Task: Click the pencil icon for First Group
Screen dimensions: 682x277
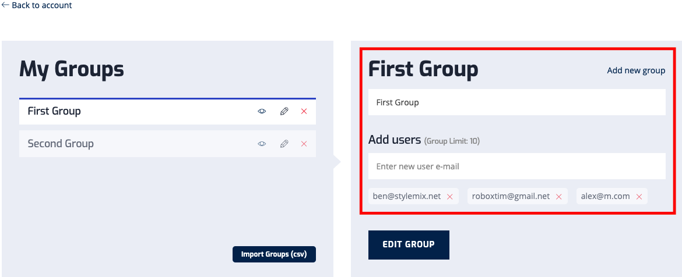Action: (x=284, y=111)
